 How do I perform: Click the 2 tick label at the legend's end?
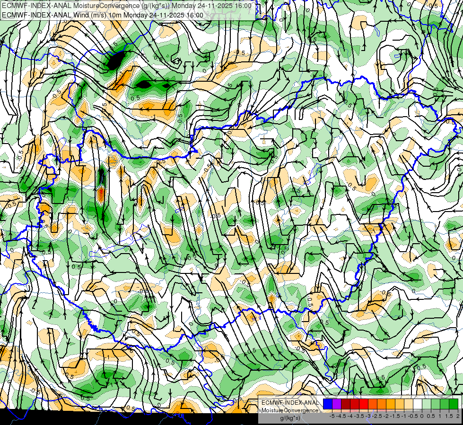point(458,416)
